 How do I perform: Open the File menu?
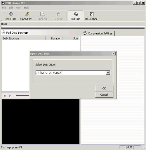click(x=4, y=8)
